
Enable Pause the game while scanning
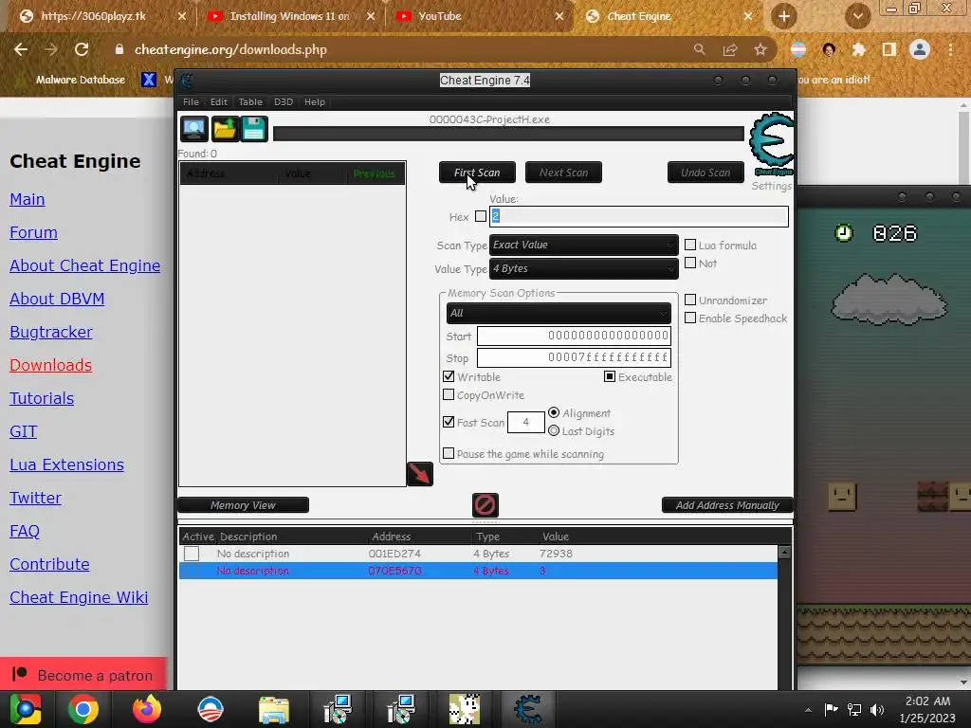pos(449,453)
